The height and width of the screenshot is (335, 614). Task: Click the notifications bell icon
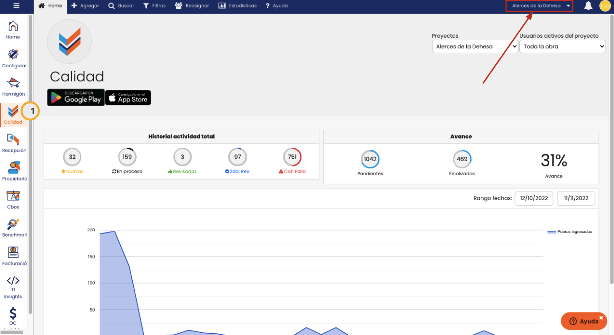pyautogui.click(x=588, y=6)
